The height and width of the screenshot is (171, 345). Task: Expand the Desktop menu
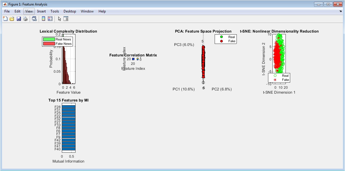coord(70,11)
